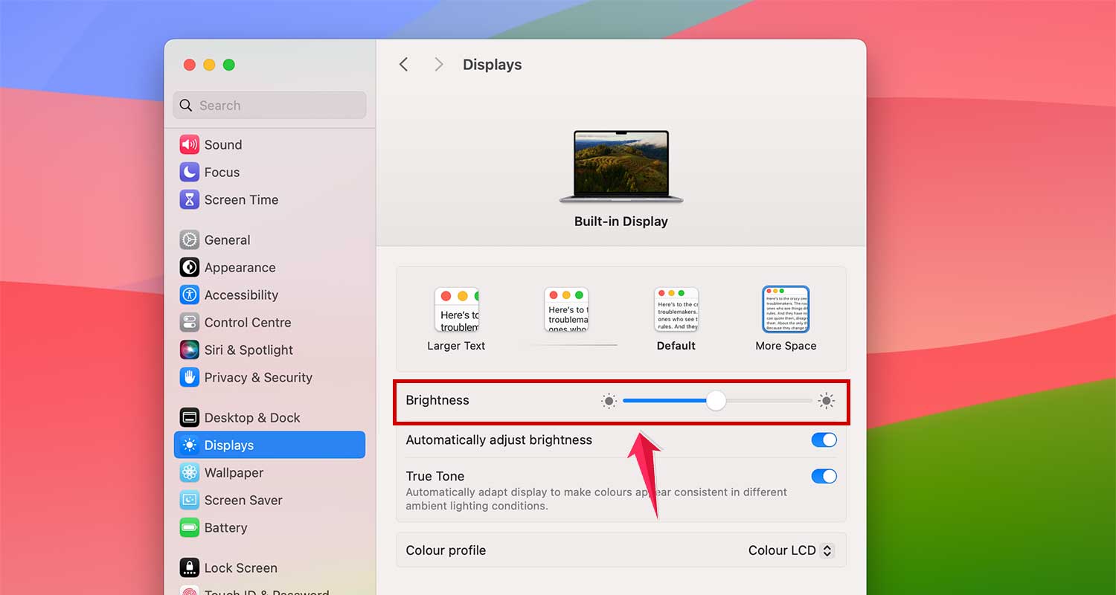Click the back navigation chevron
The image size is (1116, 595).
(403, 64)
